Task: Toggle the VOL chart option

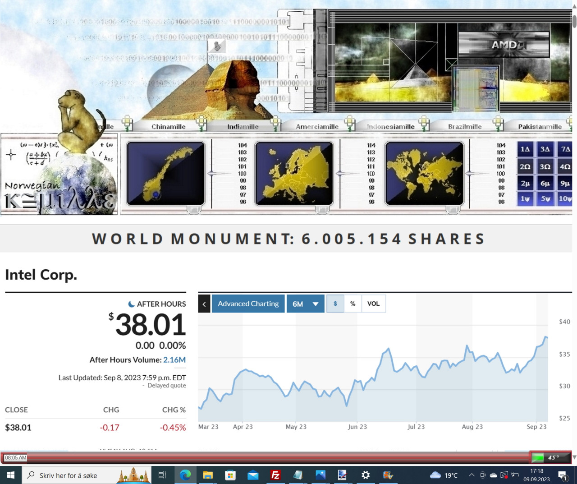Action: [x=373, y=304]
